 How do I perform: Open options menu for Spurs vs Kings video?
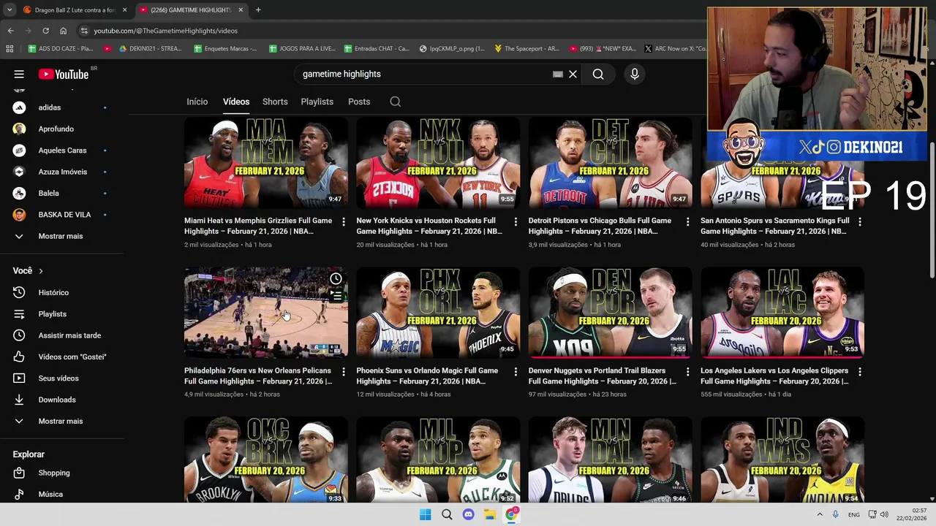coord(860,221)
